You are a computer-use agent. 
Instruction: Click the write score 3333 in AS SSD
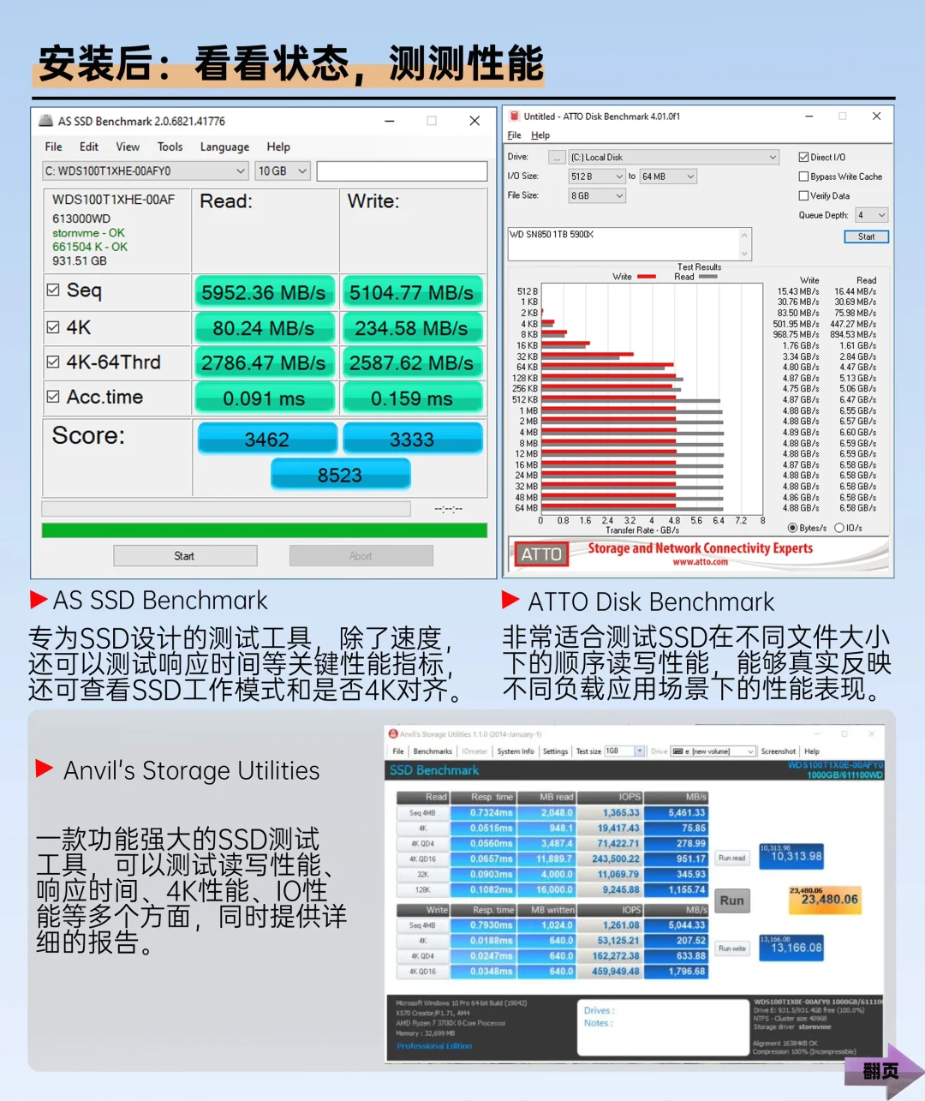tap(412, 439)
